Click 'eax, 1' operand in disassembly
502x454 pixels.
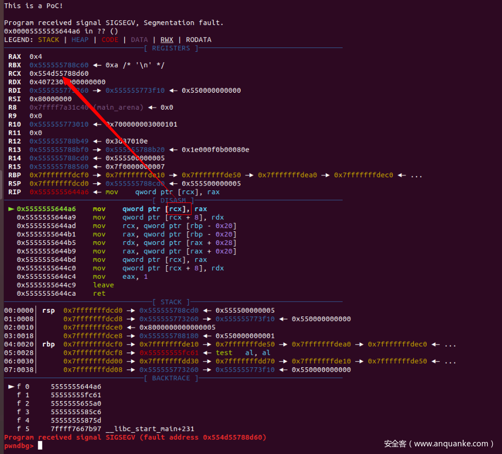click(135, 277)
